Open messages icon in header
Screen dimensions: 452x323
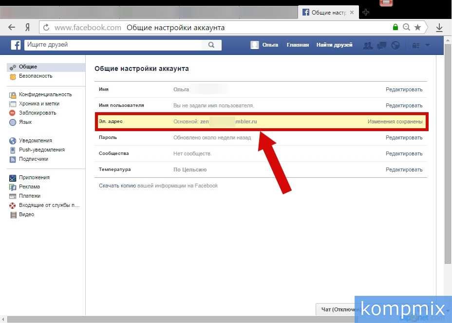click(x=382, y=45)
